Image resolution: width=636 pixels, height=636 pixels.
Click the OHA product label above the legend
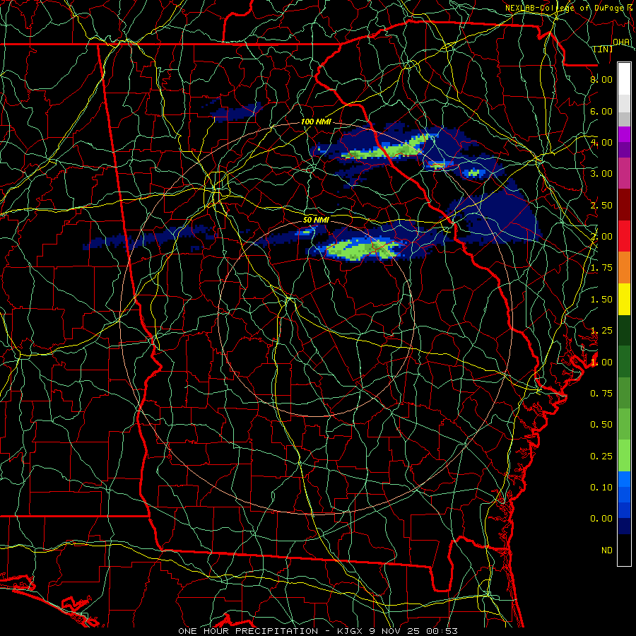(x=621, y=42)
